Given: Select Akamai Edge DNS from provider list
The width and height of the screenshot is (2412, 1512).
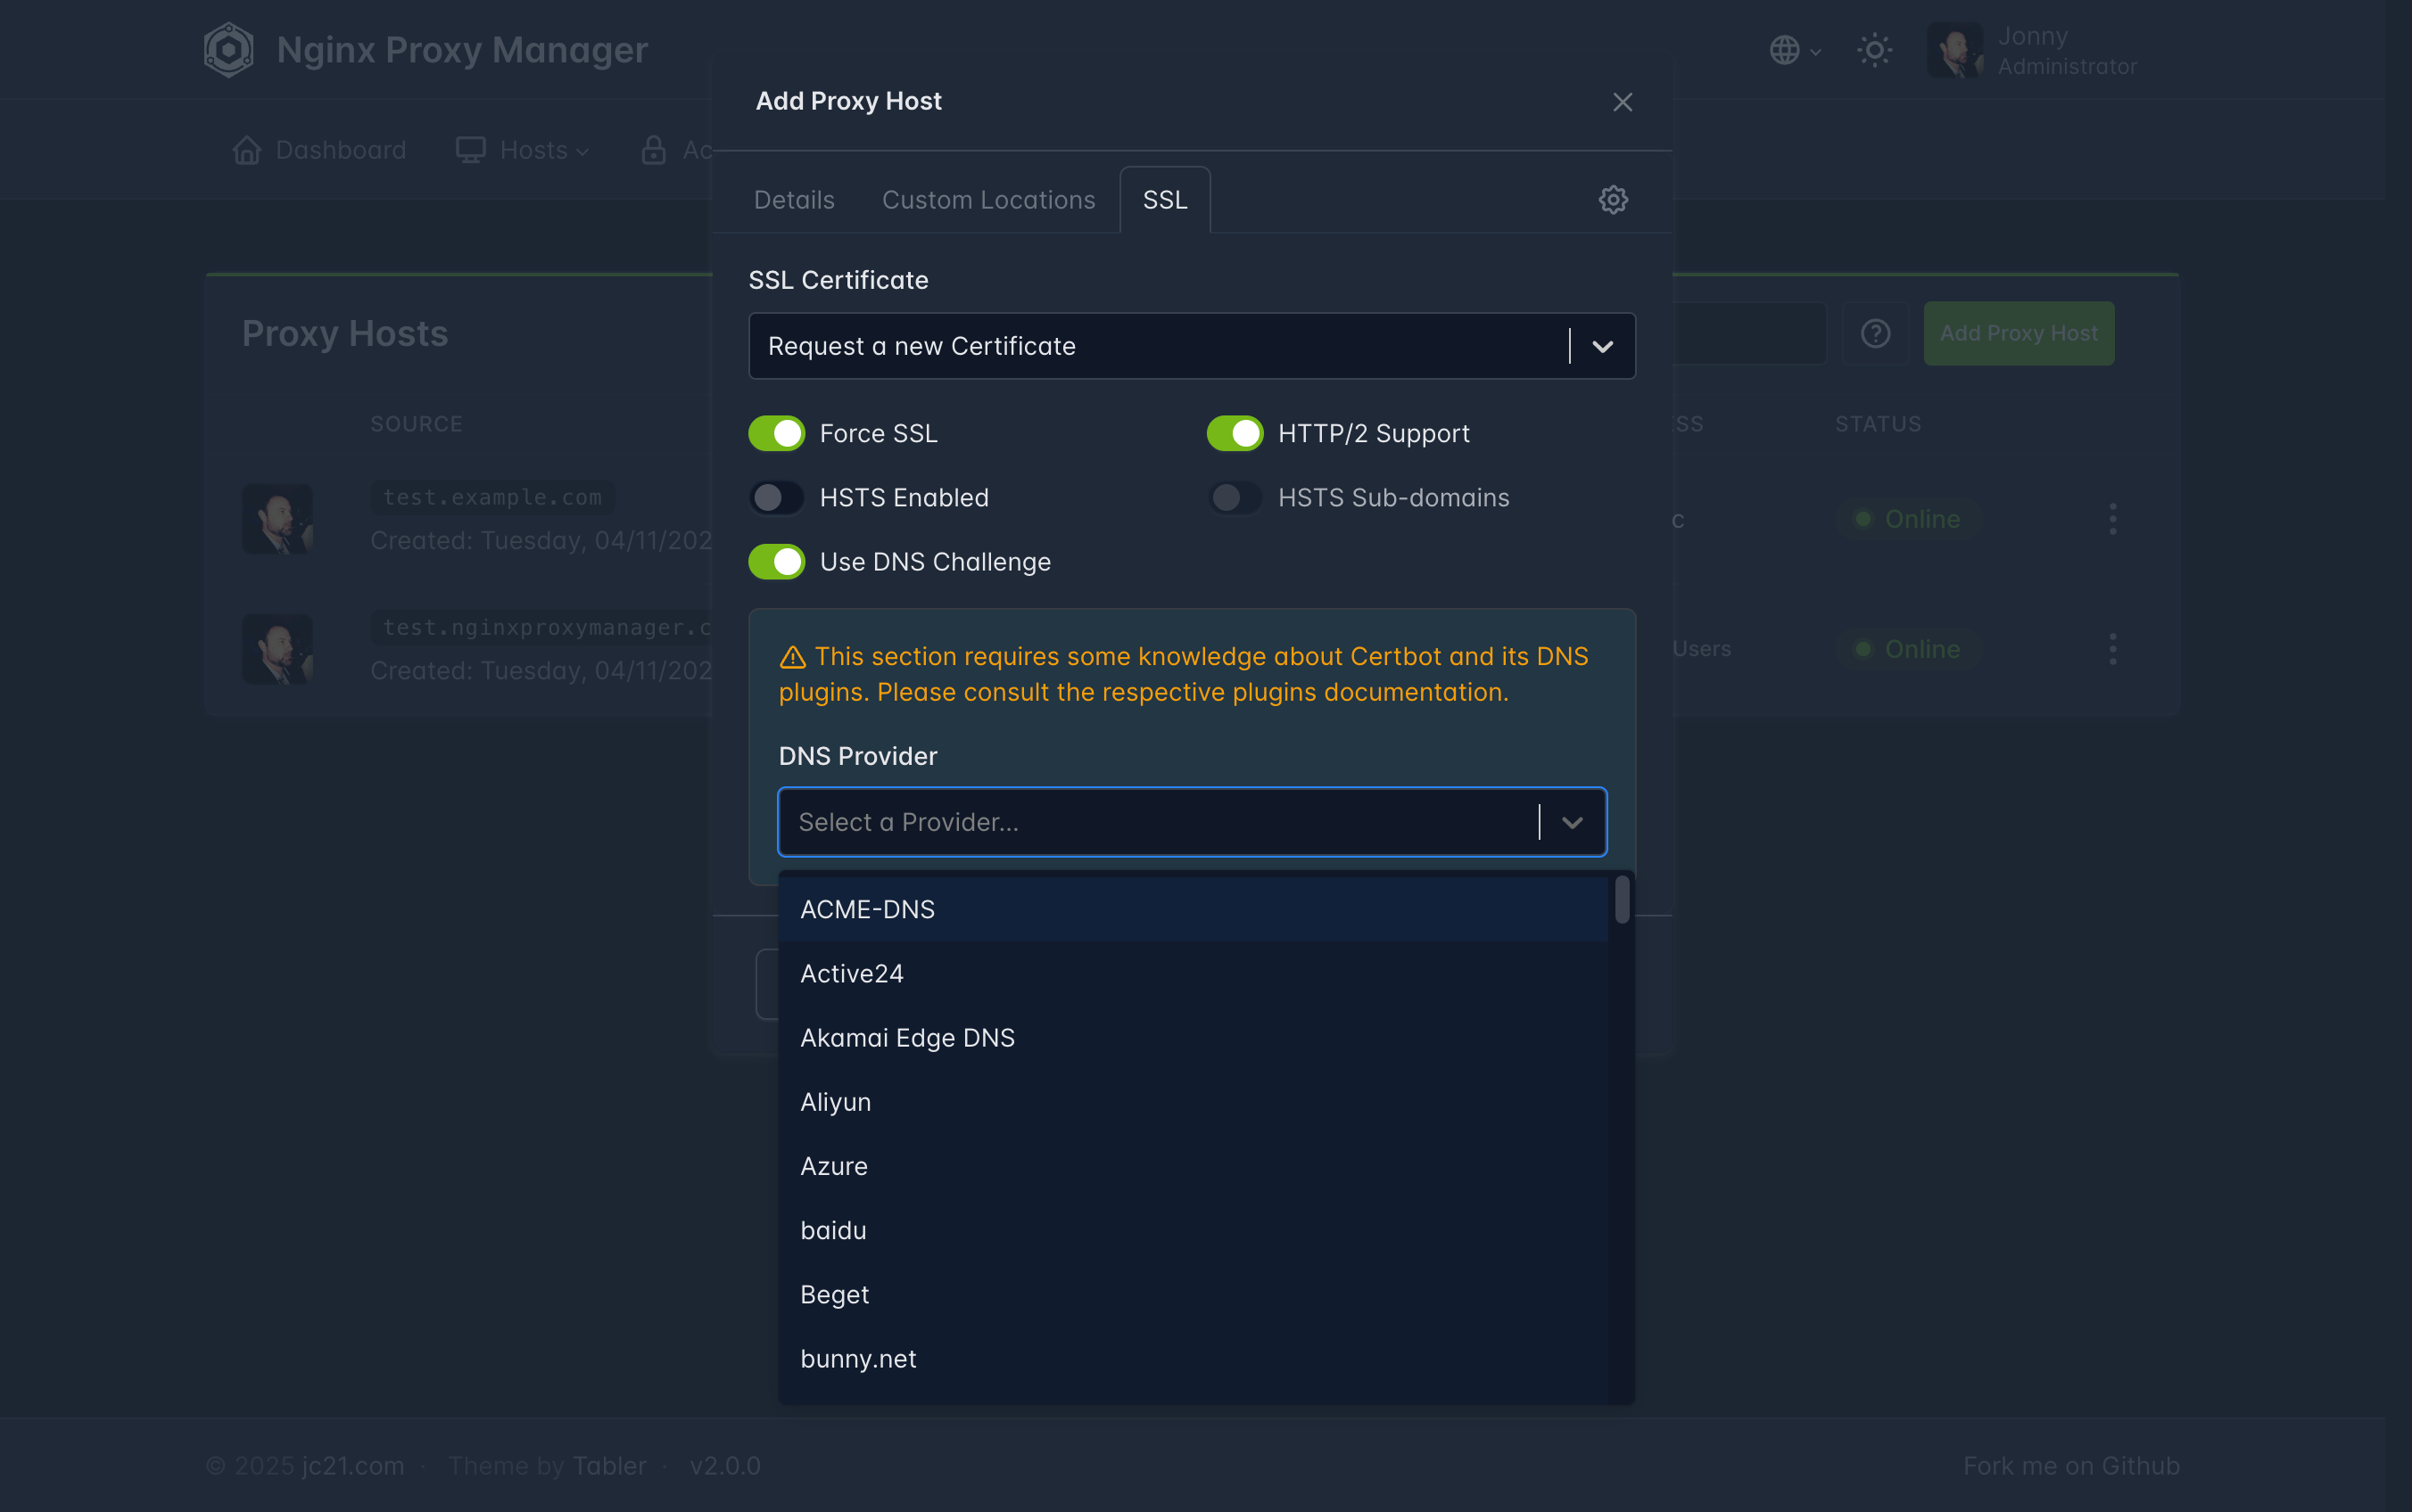Looking at the screenshot, I should pos(907,1038).
